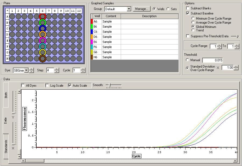The height and width of the screenshot is (166, 242).
Task: Enable Suppress Pre-Threshold Data
Action: (188, 36)
